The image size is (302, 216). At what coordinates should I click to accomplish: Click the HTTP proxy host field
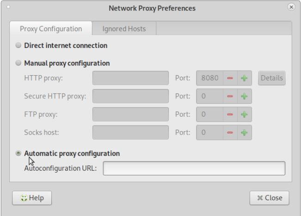(130, 78)
